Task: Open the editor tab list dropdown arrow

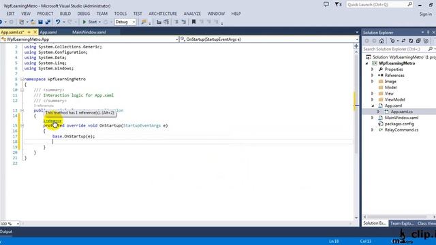Action: (357, 32)
